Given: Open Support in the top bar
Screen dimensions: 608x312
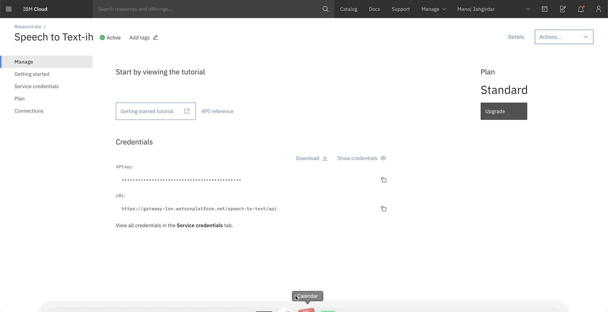Looking at the screenshot, I should tap(401, 9).
